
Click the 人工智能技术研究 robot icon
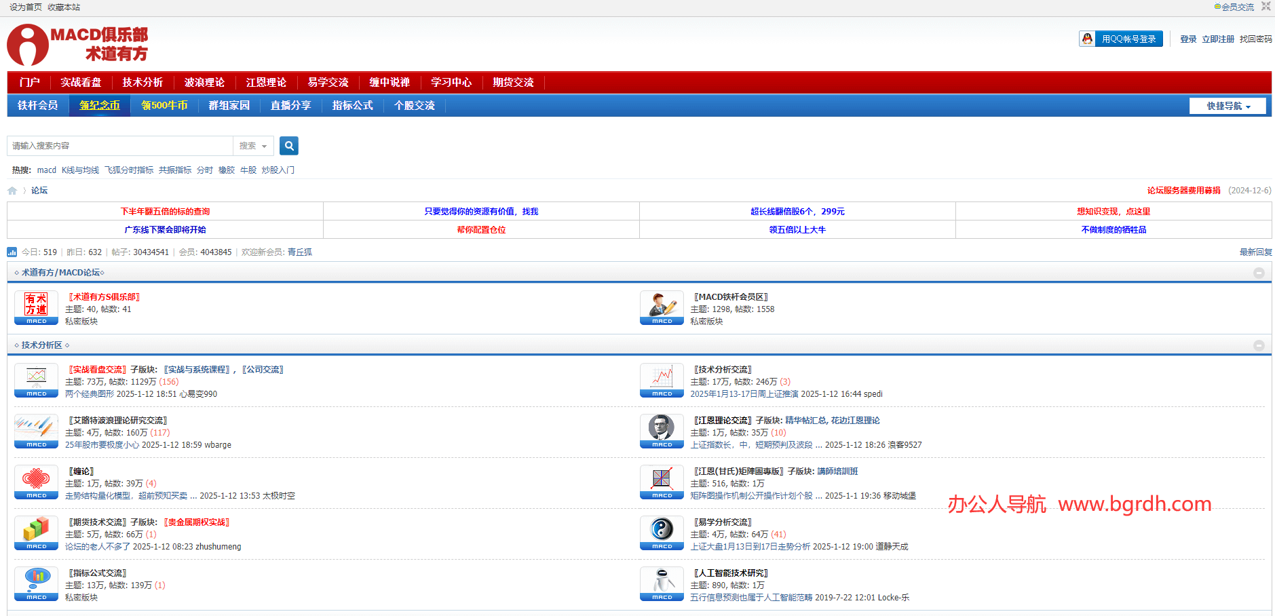coord(662,583)
